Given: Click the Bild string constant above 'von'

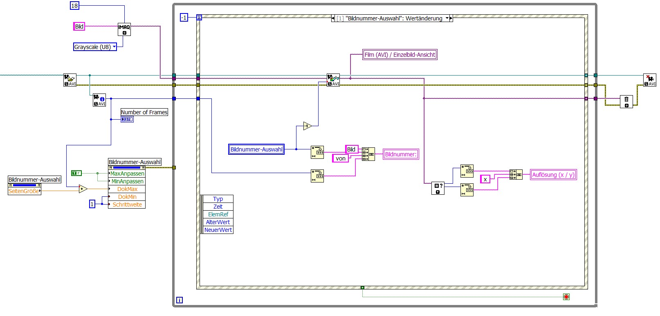Looking at the screenshot, I should coord(352,149).
